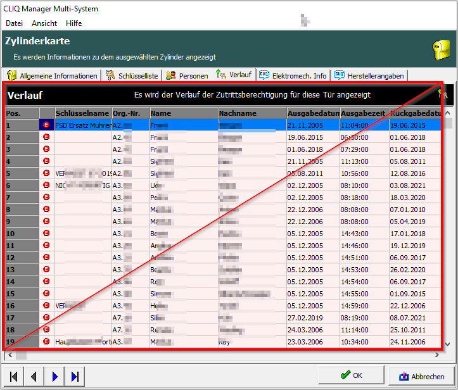Open the Datei menu

[14, 23]
